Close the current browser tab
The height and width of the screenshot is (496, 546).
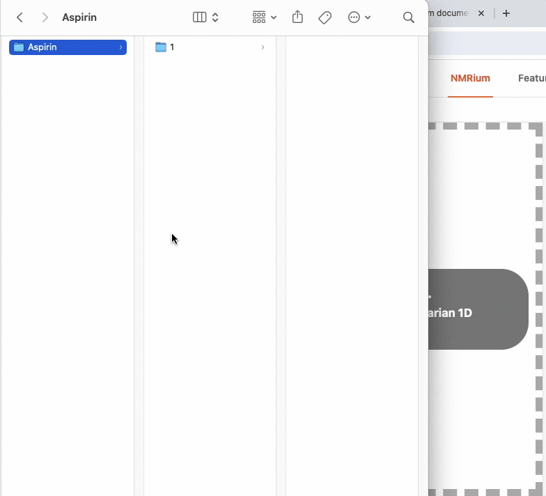point(480,13)
